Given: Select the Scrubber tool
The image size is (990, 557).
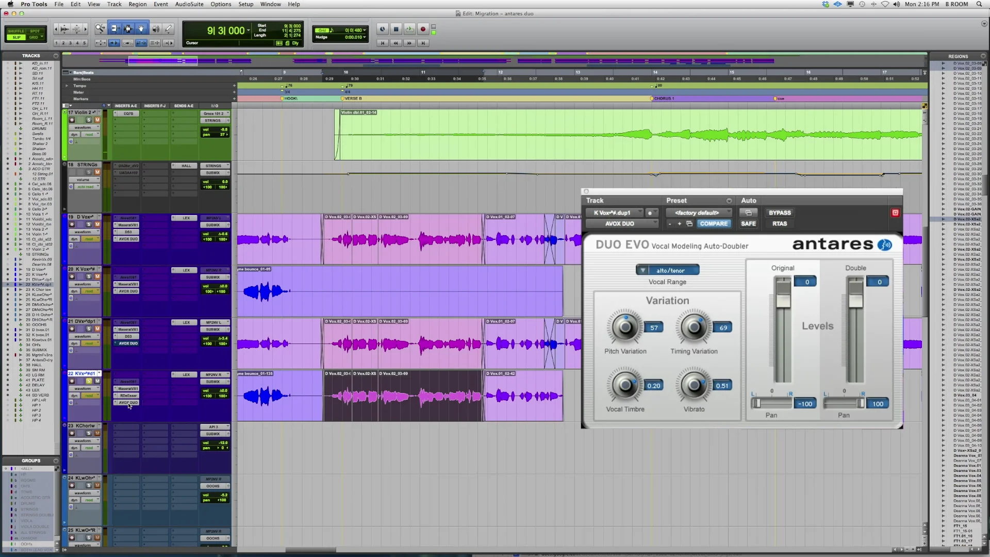Looking at the screenshot, I should pyautogui.click(x=156, y=29).
